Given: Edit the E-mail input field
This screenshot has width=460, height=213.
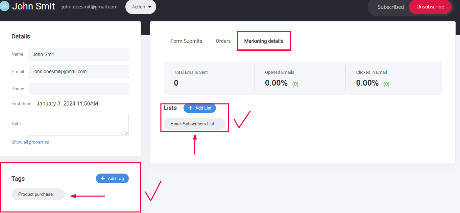Looking at the screenshot, I should 79,71.
